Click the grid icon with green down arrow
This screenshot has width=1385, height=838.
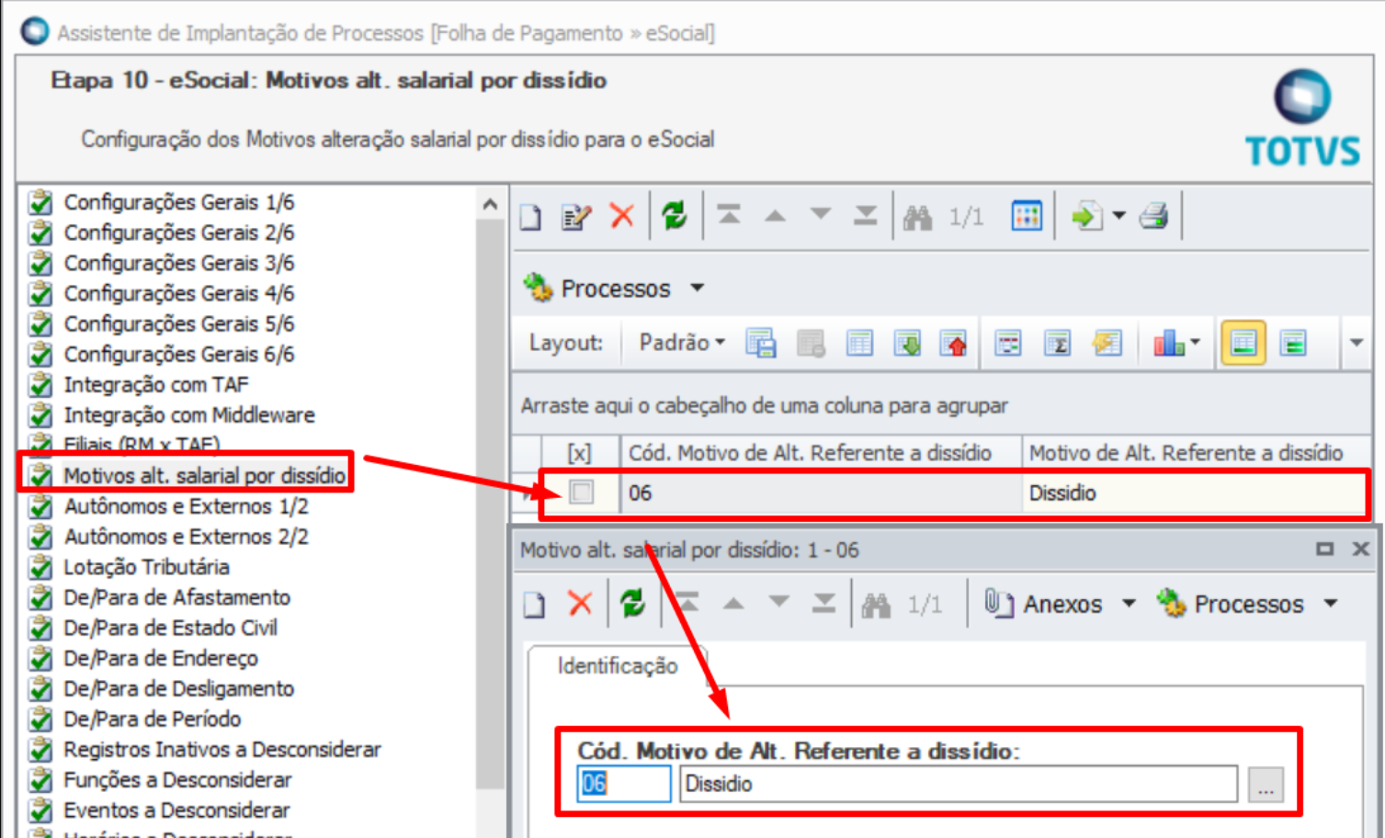[x=907, y=344]
